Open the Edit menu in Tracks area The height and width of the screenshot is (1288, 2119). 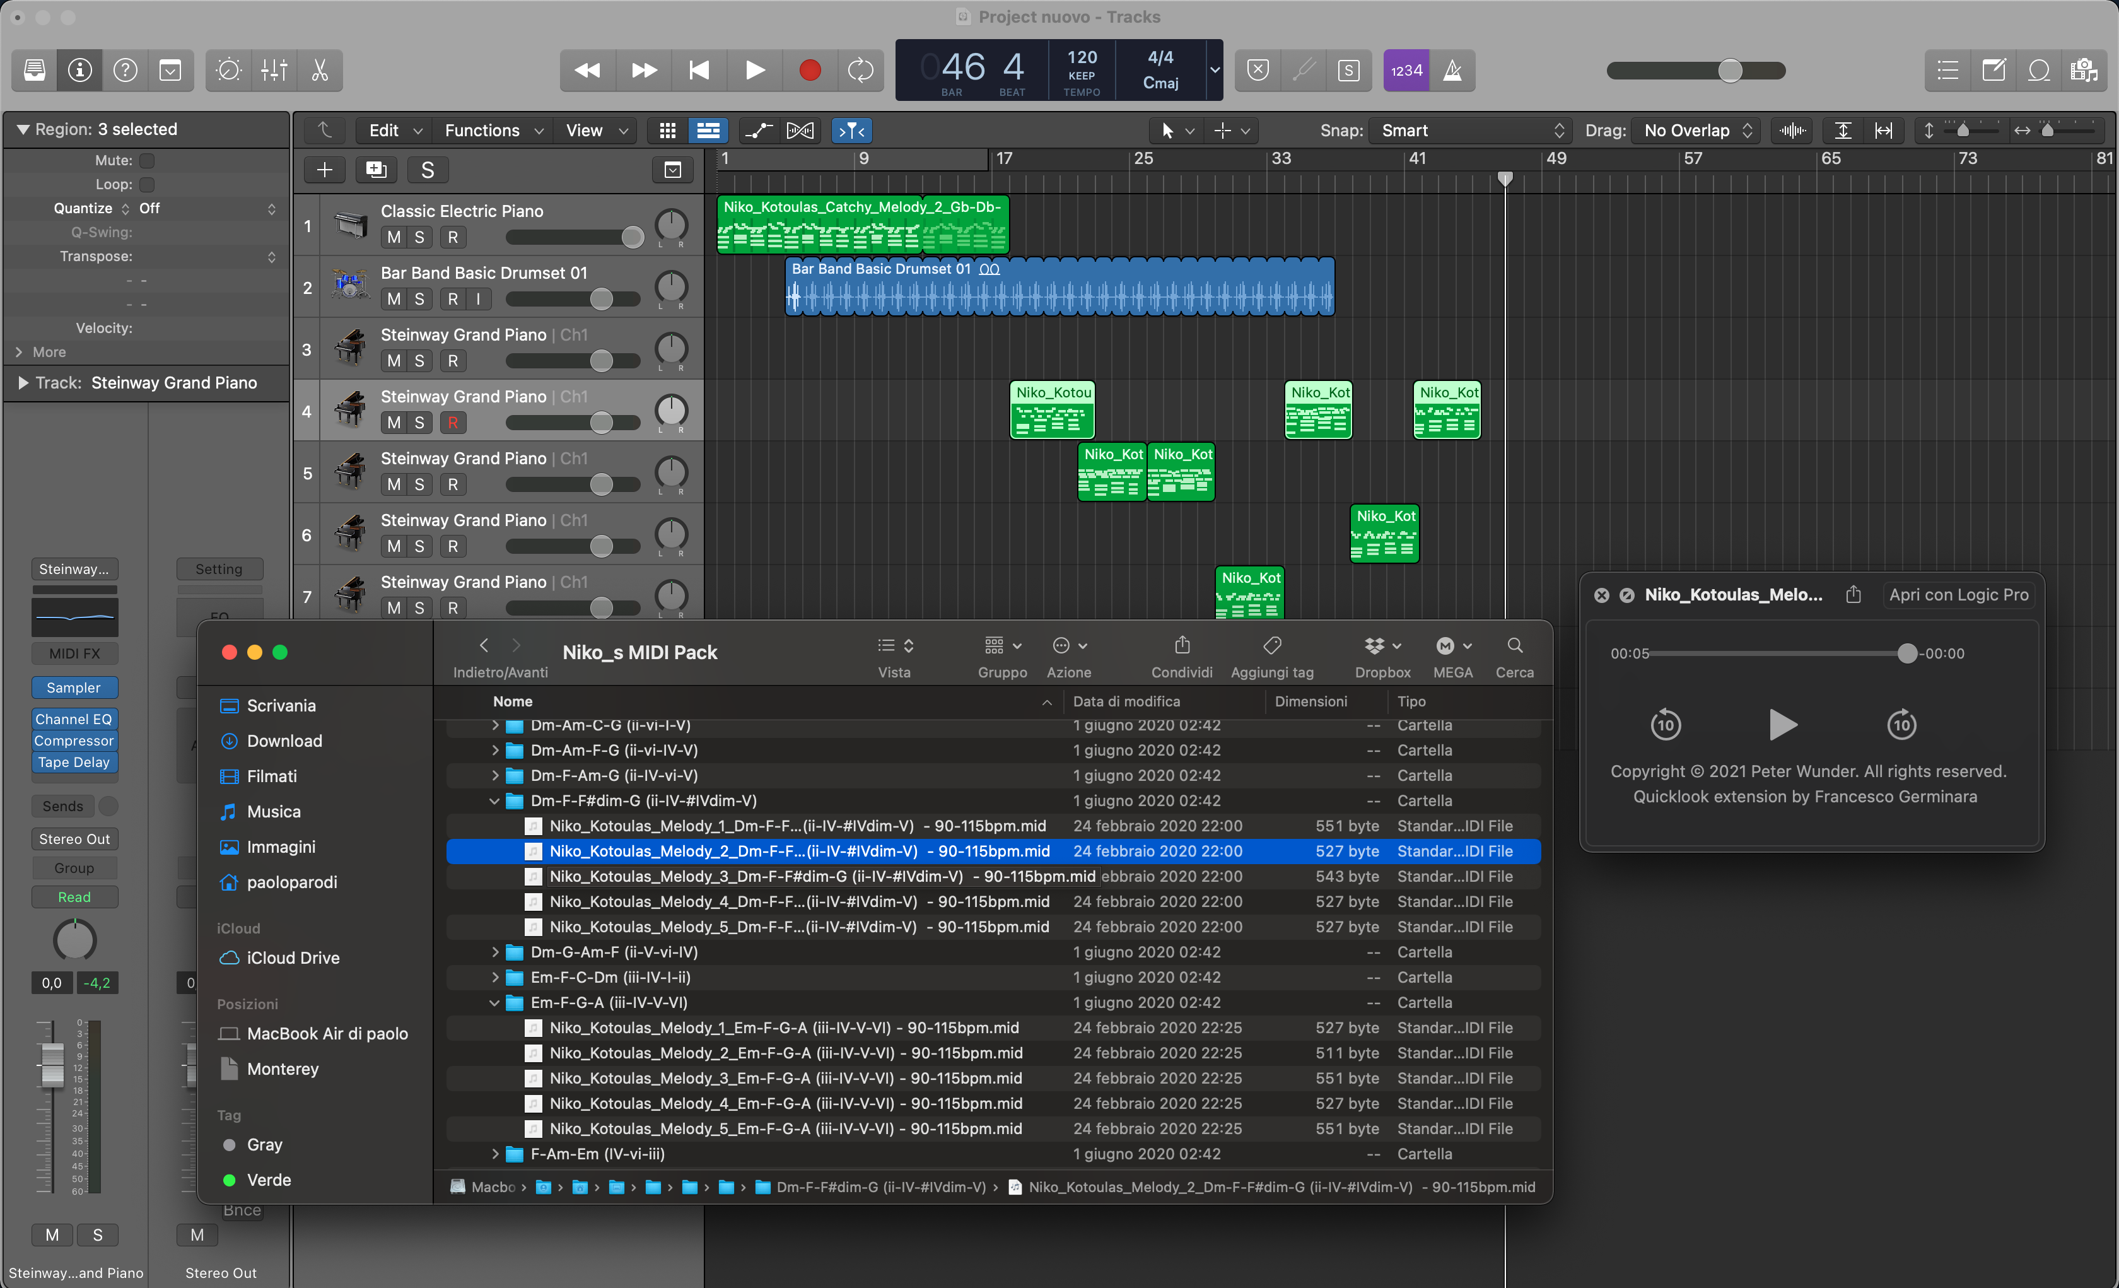click(x=394, y=131)
